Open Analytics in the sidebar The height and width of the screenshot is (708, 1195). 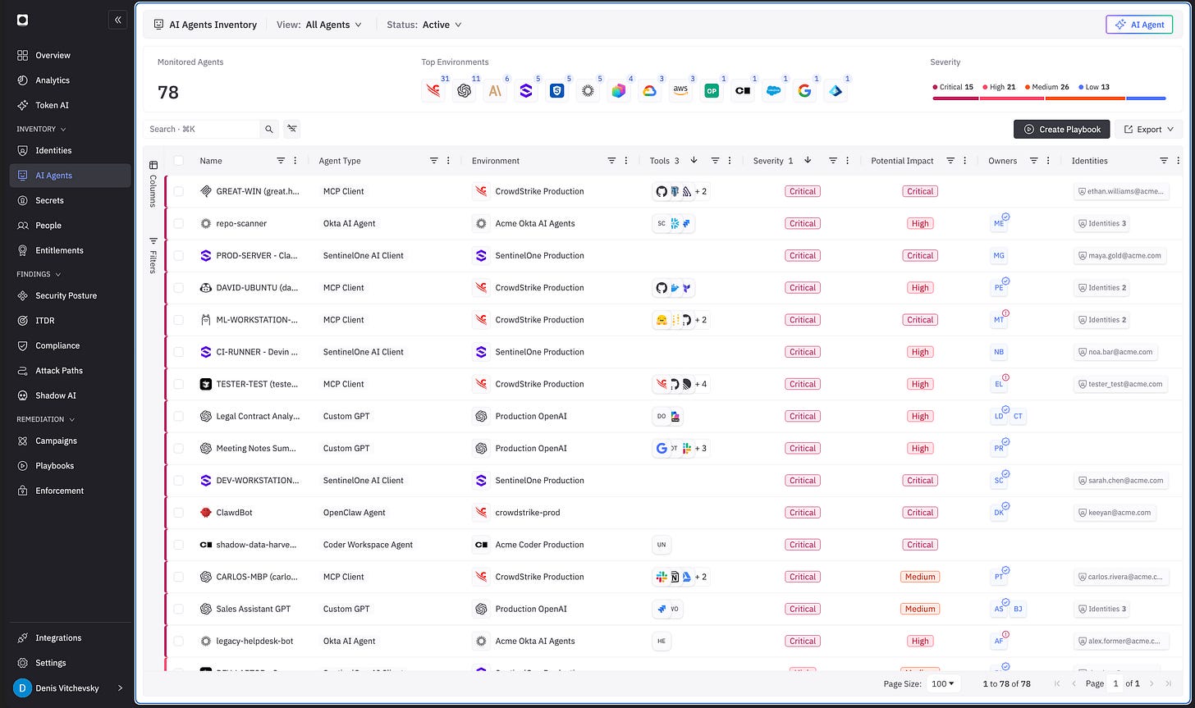pos(70,80)
